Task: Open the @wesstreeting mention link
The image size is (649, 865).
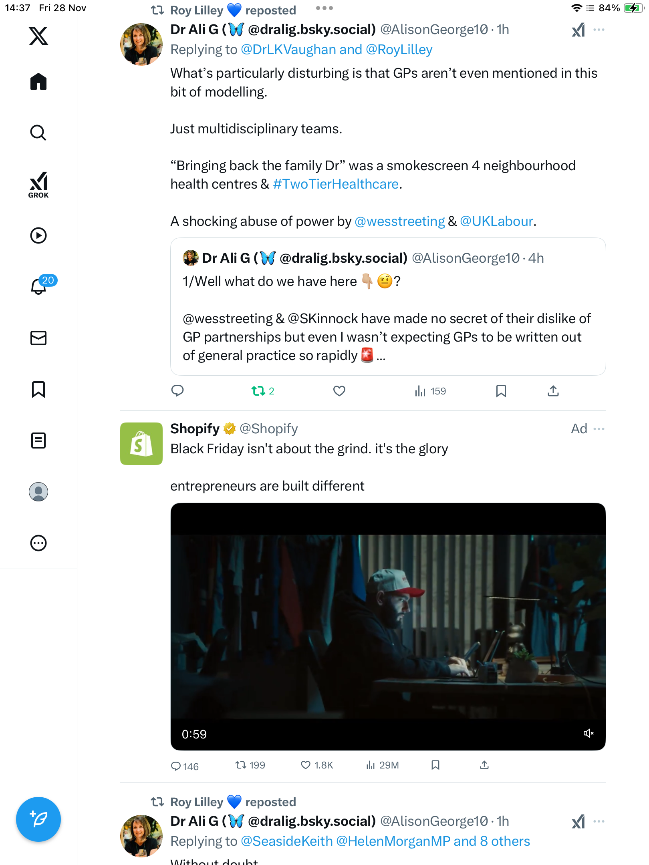Action: tap(399, 221)
